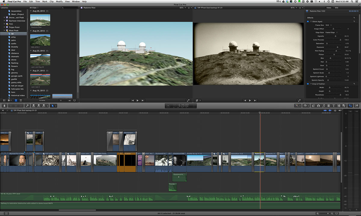Open the Titles browser T icon
Viewport: 361px width, 216px height.
334,106
